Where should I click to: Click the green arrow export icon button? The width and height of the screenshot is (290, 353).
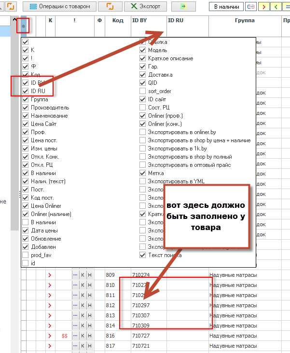(x=183, y=6)
